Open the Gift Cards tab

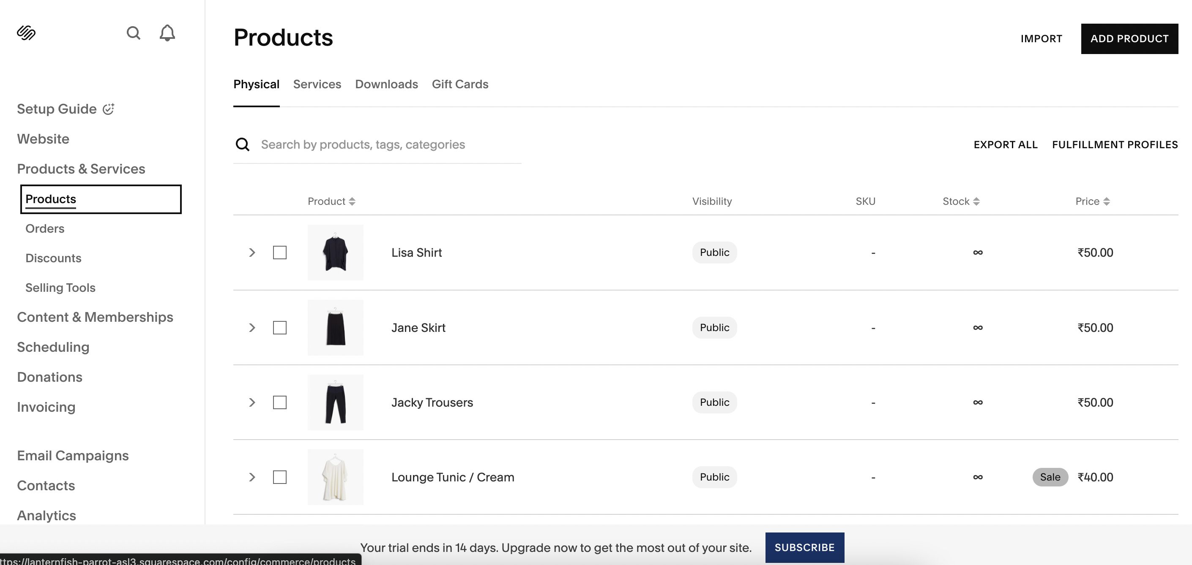point(460,84)
